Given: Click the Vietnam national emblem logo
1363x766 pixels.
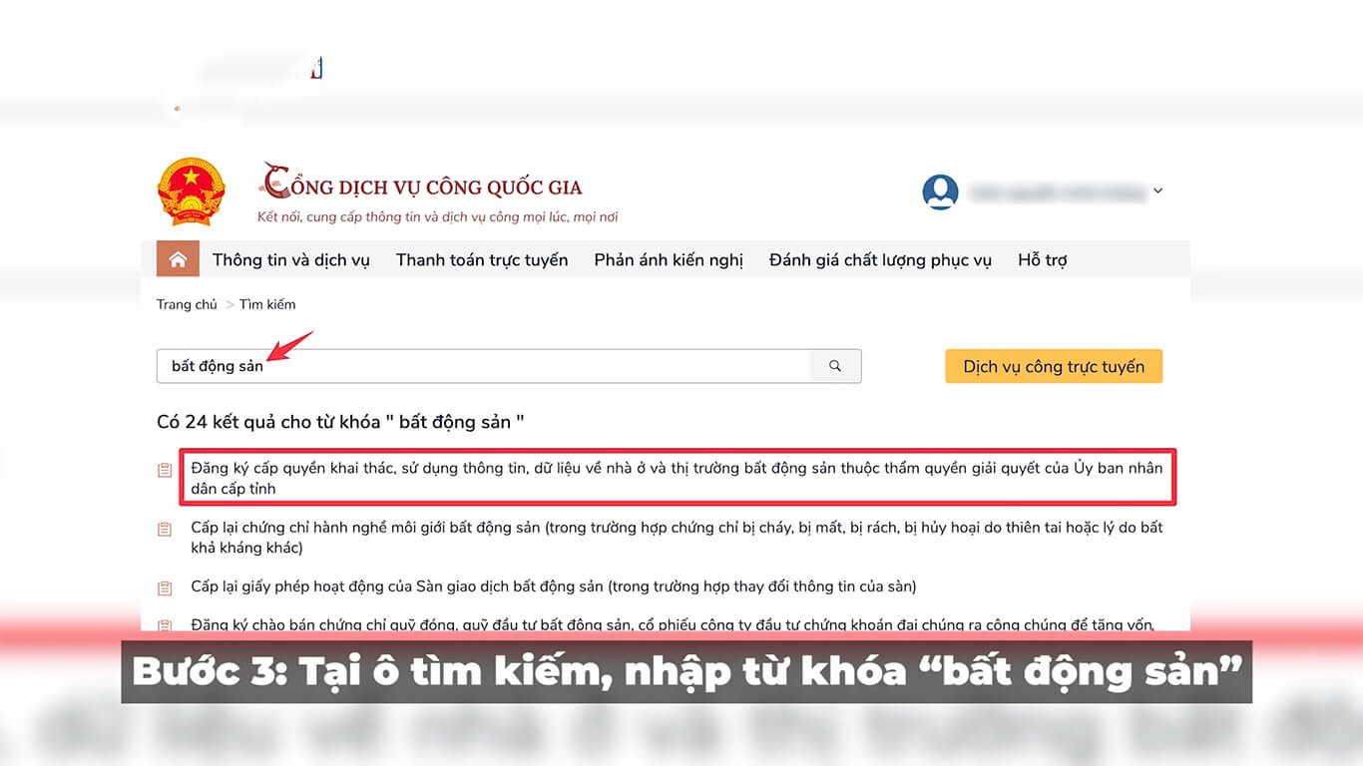Looking at the screenshot, I should tap(192, 191).
